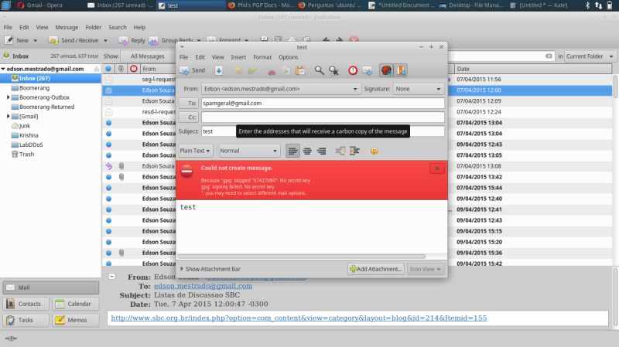
Task: Collapse the edson.mestrado@gmail.com account tree
Action: [3, 69]
